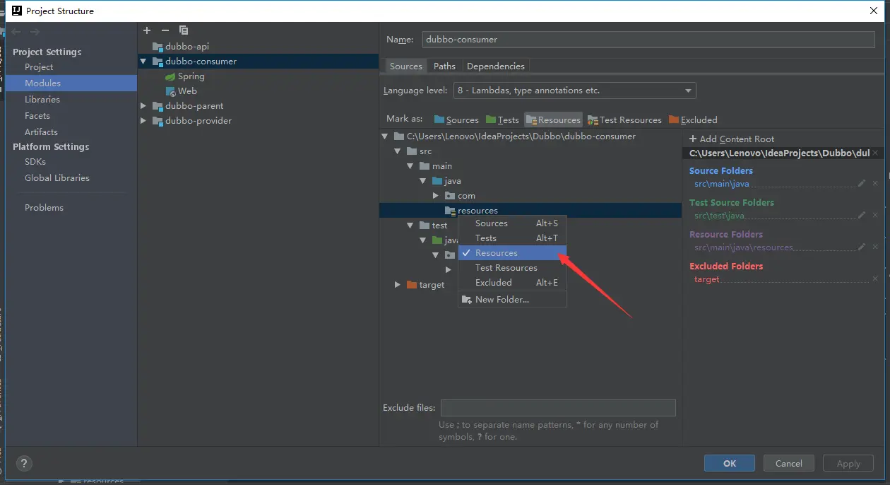Select the Web facet under dubbo-consumer
This screenshot has height=485, width=890.
click(x=182, y=91)
